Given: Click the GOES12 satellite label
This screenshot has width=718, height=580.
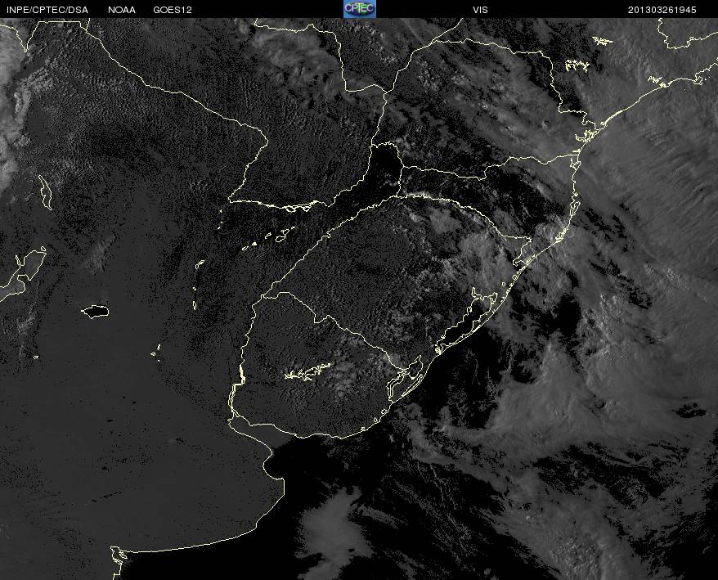Looking at the screenshot, I should pos(173,10).
